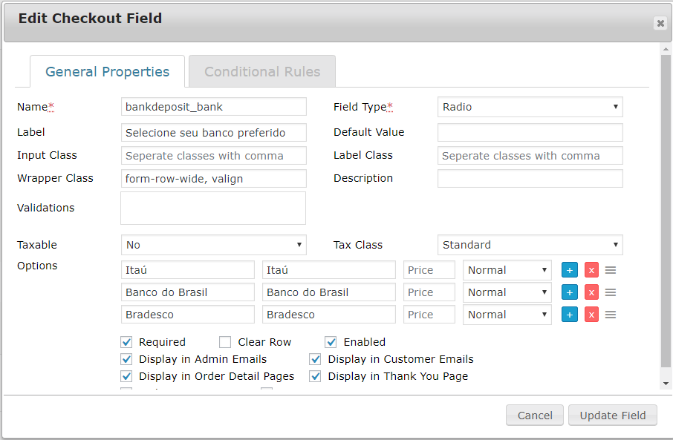
Task: Add option after Bradesco row
Action: (570, 315)
